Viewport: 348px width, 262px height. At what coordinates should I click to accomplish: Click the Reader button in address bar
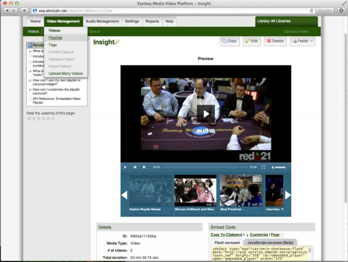(x=325, y=11)
